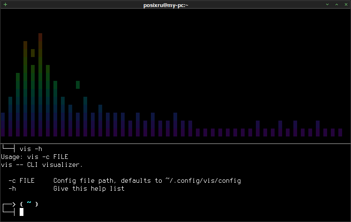The height and width of the screenshot is (222, 351).
Task: Click the tallest red-topped visualizer bar
Action: [x=40, y=85]
